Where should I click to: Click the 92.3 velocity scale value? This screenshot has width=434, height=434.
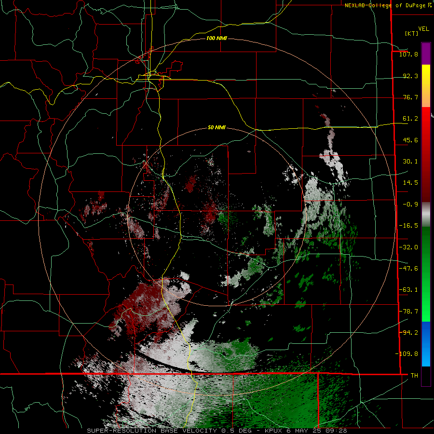tap(410, 76)
